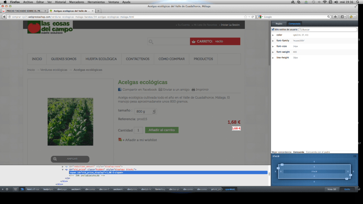Expand the reduction_amount node in markup
Image resolution: width=363 pixels, height=204 pixels.
coord(62,166)
